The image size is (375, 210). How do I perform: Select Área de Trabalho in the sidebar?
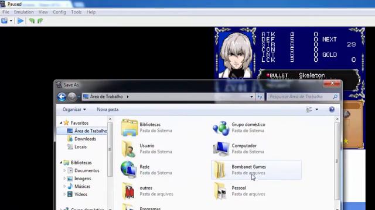pos(90,131)
